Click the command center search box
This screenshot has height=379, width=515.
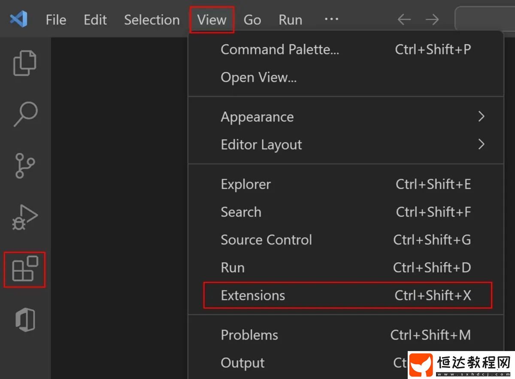click(x=485, y=19)
